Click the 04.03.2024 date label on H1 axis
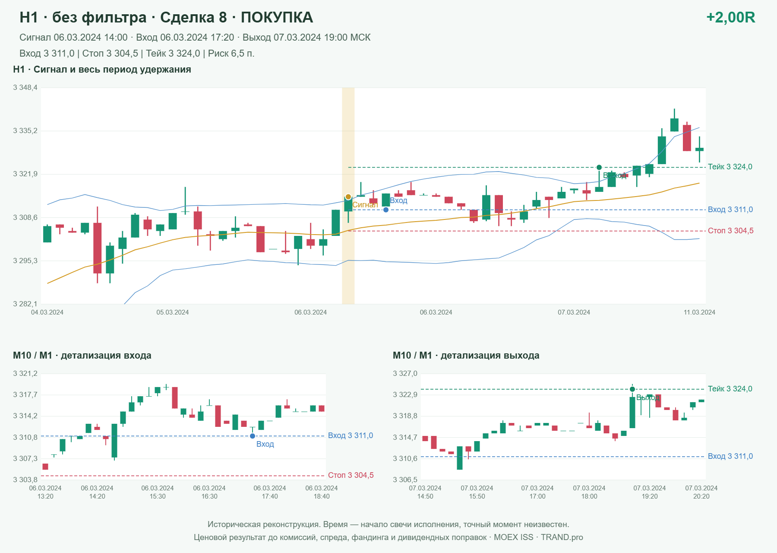Screen dimensions: 777x553 [47, 312]
